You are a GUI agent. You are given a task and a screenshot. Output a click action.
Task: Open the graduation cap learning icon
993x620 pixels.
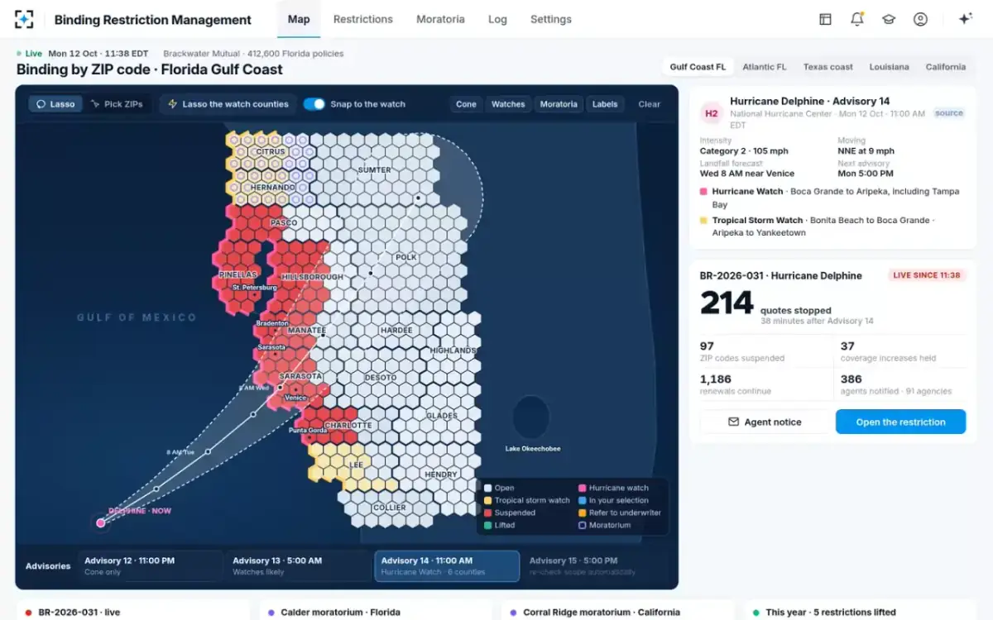tap(889, 19)
